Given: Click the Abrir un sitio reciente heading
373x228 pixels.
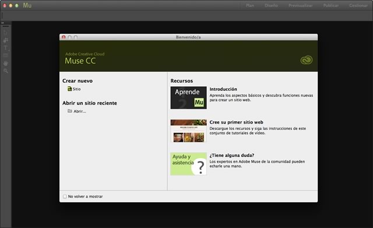Looking at the screenshot, I should tap(90, 103).
